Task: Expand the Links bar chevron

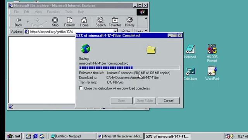Action: tap(146, 30)
